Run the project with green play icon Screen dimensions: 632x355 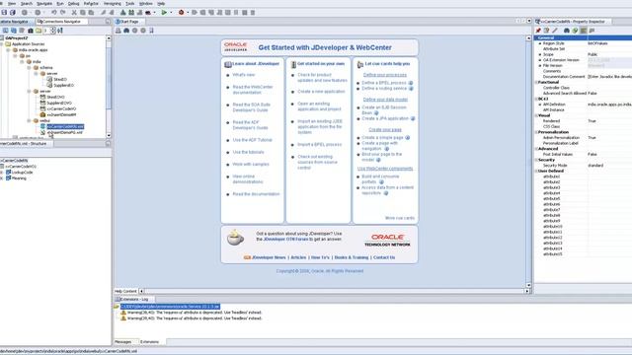pos(164,13)
